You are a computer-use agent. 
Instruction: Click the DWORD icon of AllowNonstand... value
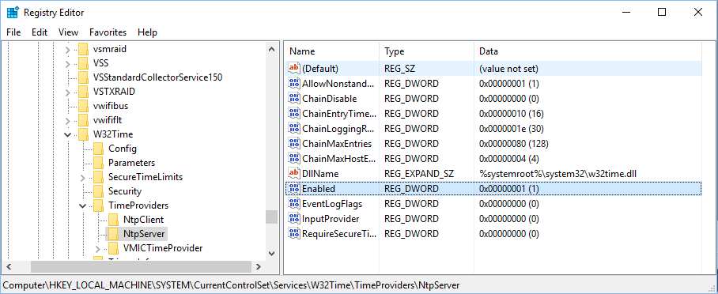pyautogui.click(x=293, y=83)
